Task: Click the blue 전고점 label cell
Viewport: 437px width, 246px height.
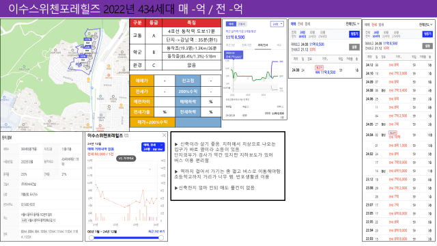Action: pos(188,81)
